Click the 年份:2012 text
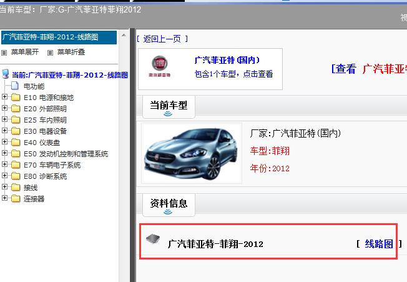The image size is (407, 282). coord(270,168)
